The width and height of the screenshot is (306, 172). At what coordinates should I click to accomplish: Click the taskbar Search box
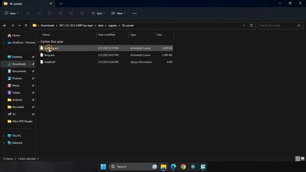click(x=133, y=167)
